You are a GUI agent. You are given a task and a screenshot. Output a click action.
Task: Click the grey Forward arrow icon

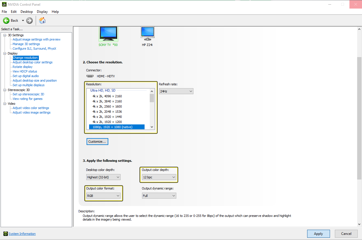[29, 21]
